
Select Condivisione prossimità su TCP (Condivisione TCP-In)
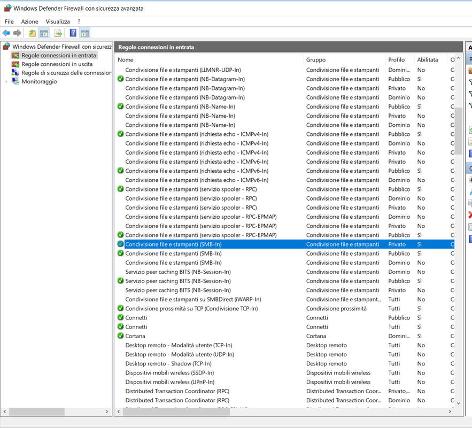[191, 308]
